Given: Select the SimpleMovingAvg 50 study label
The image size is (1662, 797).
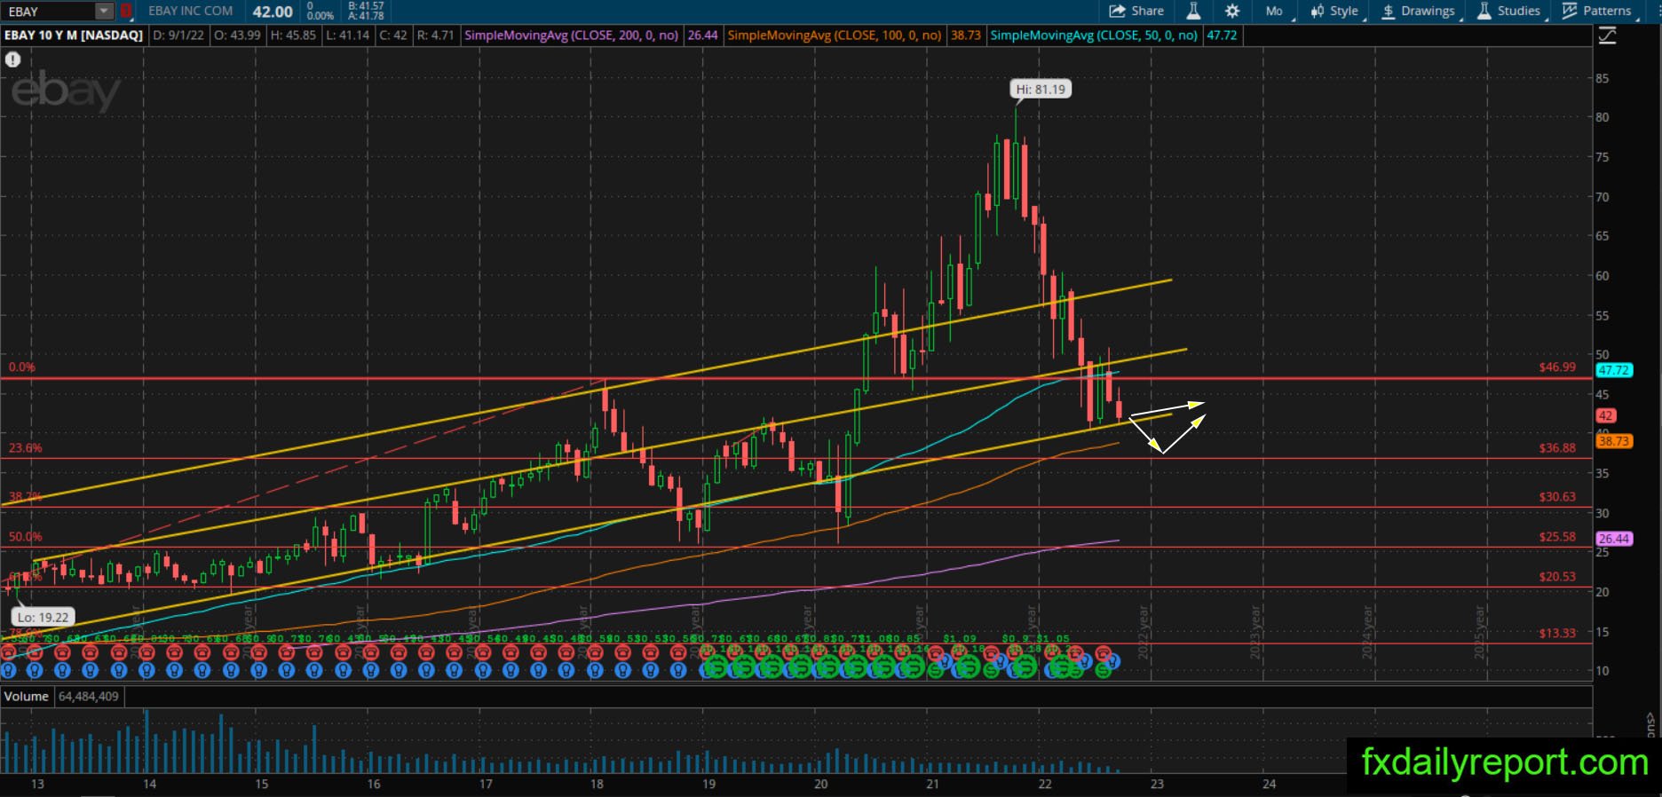Looking at the screenshot, I should click(1094, 36).
